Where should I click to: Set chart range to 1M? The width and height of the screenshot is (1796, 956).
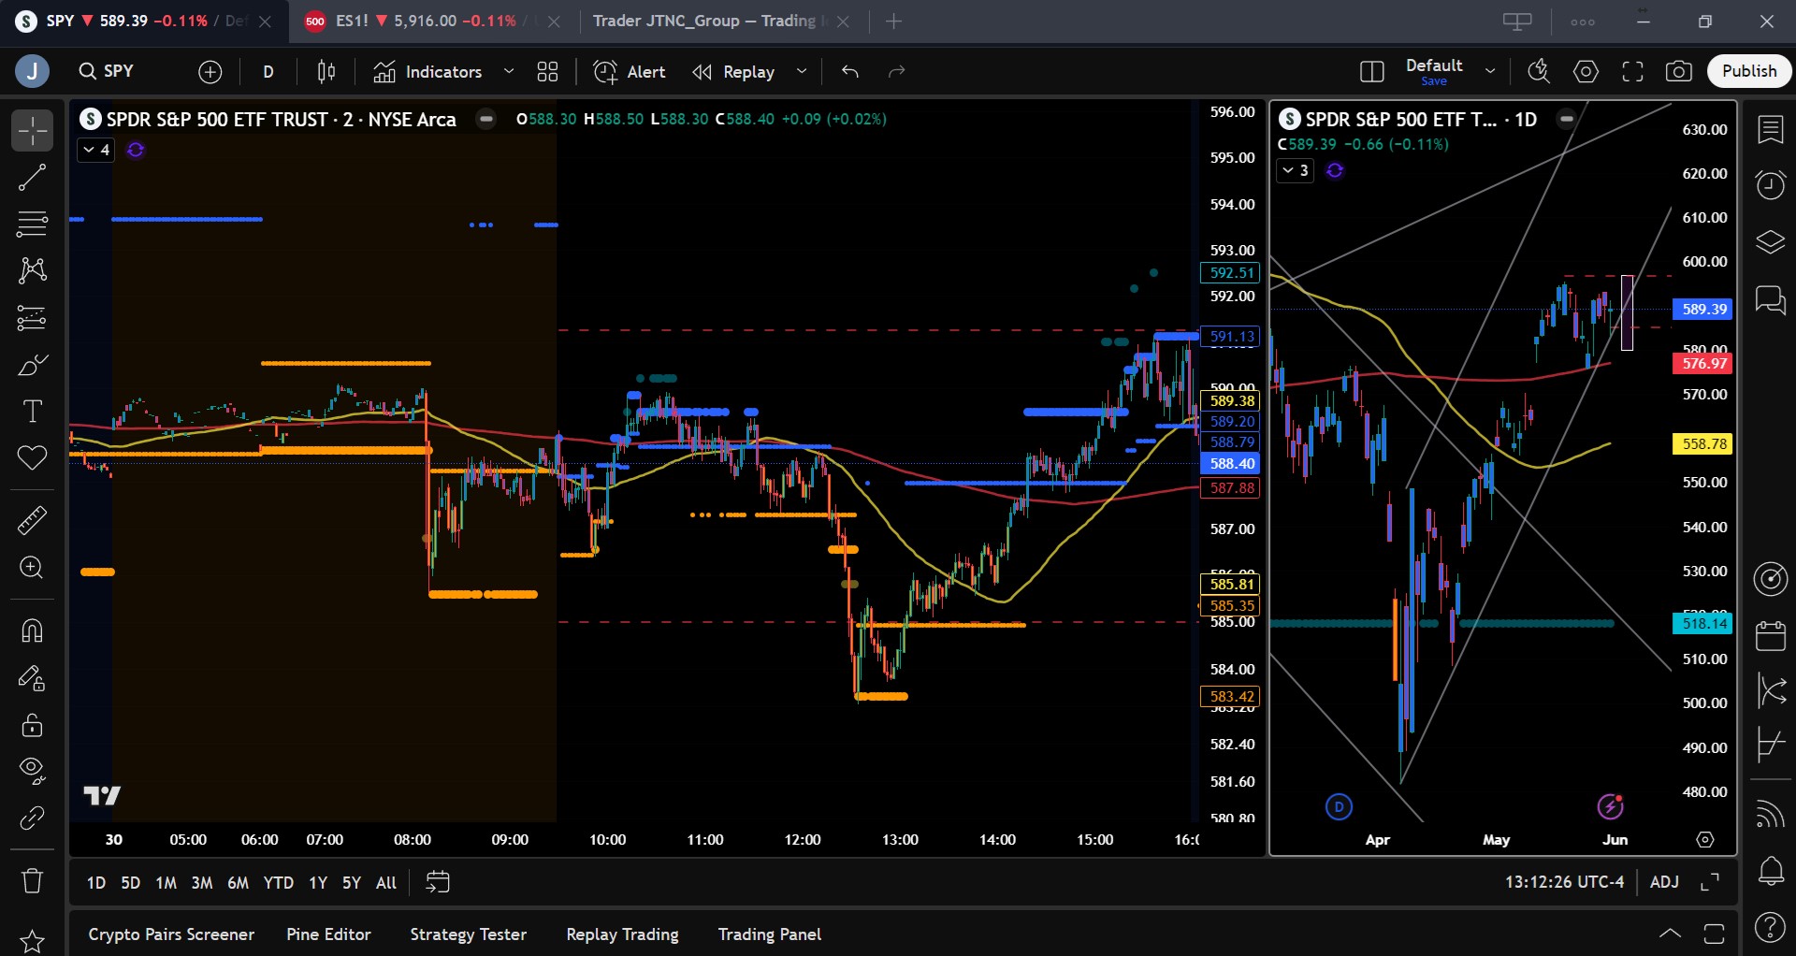coord(166,882)
